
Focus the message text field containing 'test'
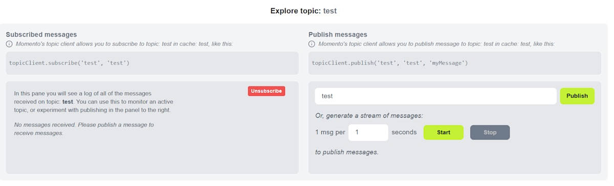click(x=435, y=96)
